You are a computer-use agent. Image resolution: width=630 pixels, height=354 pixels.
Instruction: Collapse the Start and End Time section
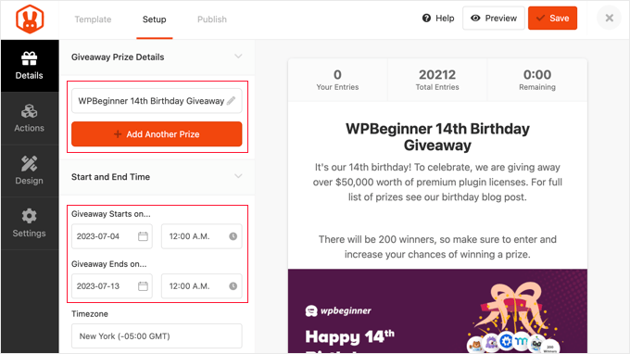tap(238, 176)
